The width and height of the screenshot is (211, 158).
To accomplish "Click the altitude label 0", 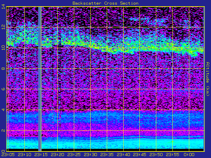I will point(3,151).
